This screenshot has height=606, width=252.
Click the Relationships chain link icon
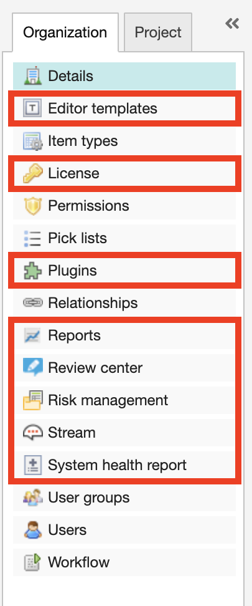coord(33,303)
